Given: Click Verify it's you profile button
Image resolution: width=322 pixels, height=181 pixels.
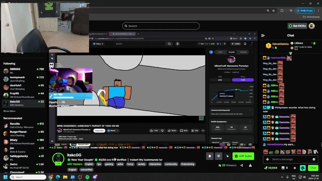Looking at the screenshot, I should pos(305,11).
